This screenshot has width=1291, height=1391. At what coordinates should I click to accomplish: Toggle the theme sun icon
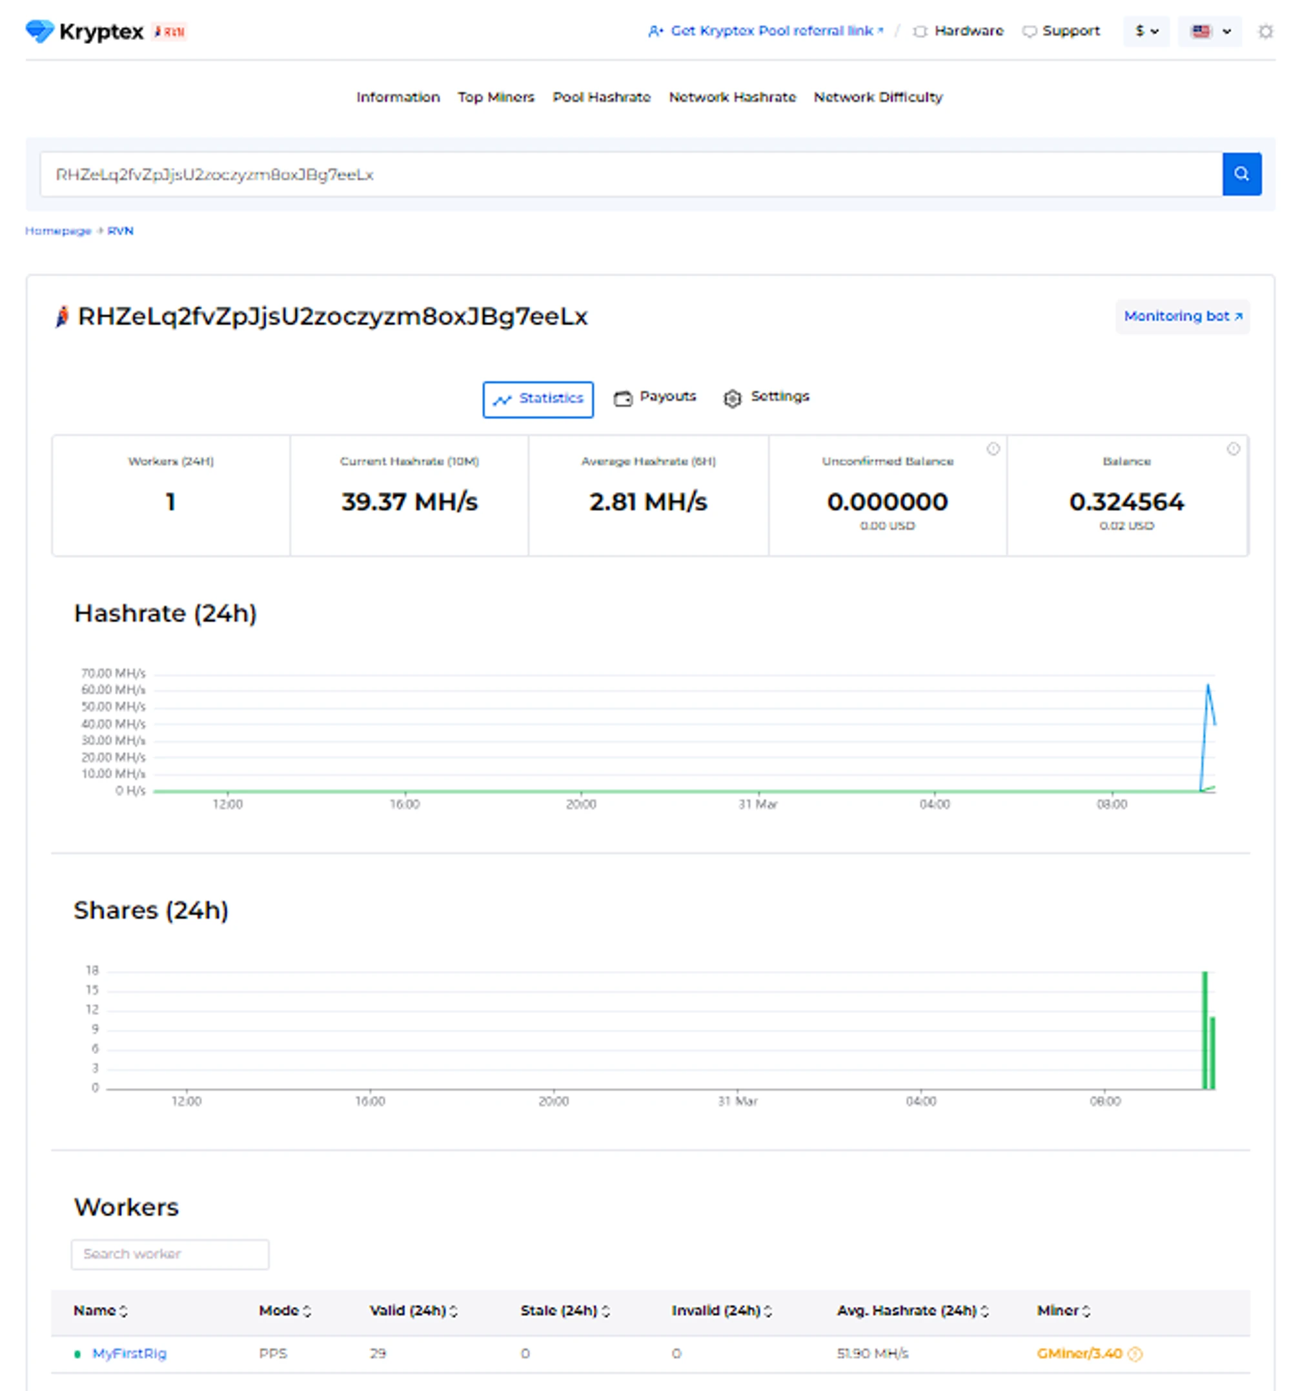pos(1265,32)
